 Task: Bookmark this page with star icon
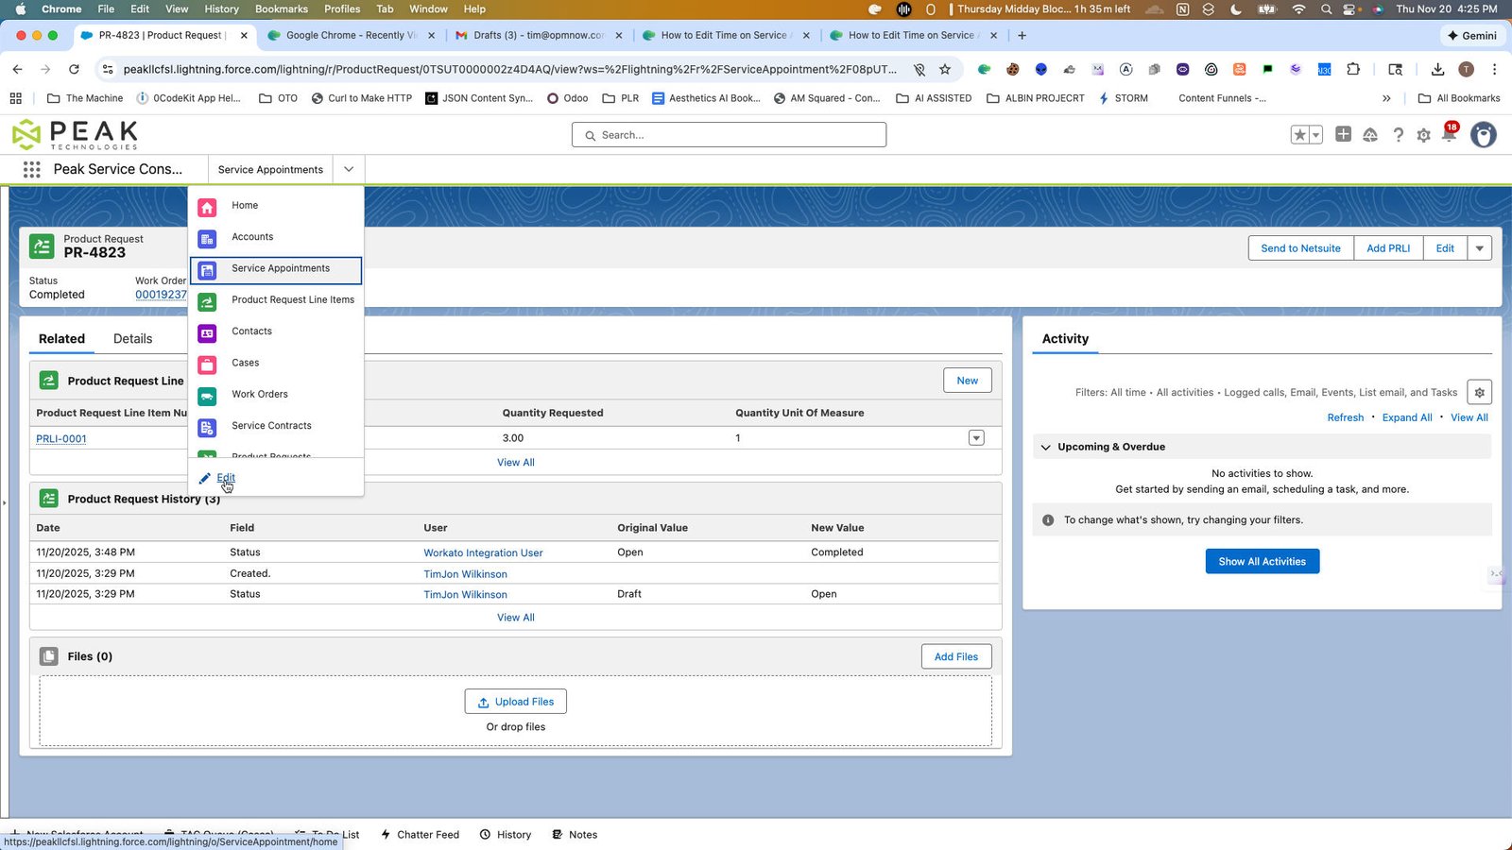point(945,69)
